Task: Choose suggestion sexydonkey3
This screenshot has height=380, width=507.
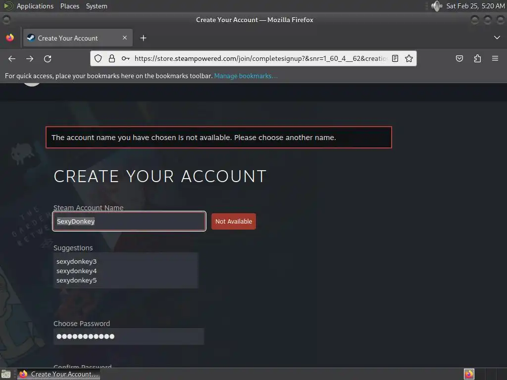Action: tap(77, 261)
